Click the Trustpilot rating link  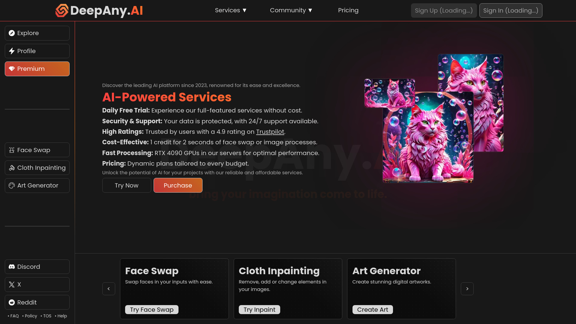pos(270,131)
